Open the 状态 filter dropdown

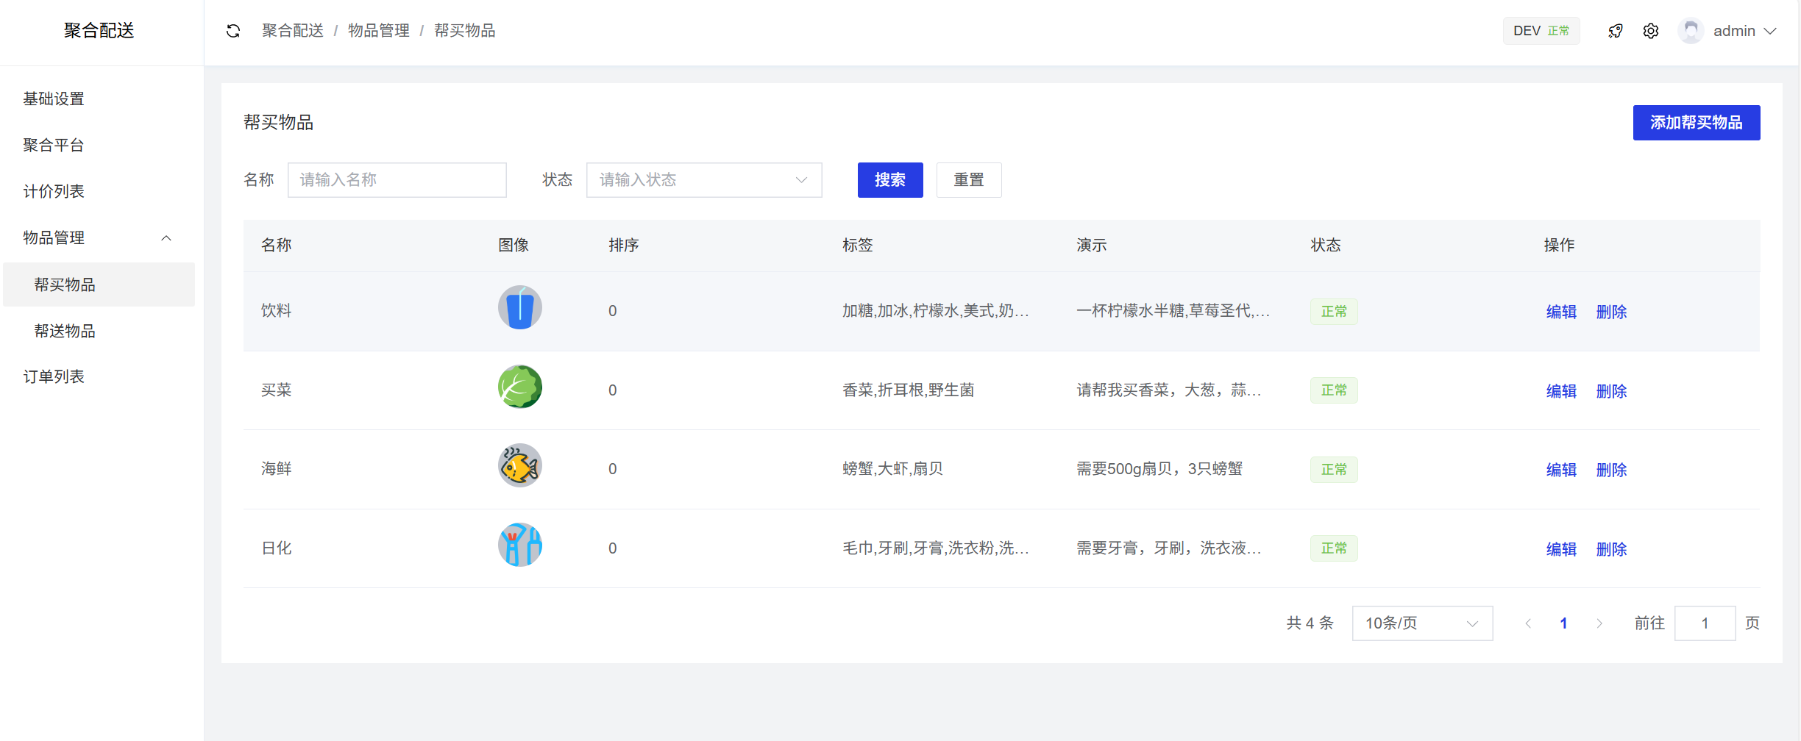point(703,180)
